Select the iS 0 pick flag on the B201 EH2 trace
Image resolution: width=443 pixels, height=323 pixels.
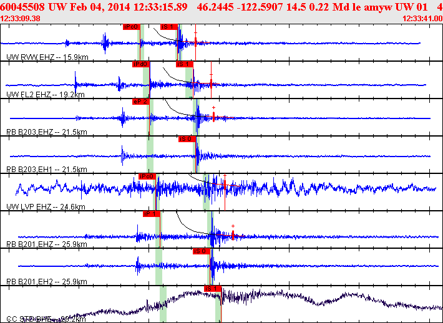(202, 251)
